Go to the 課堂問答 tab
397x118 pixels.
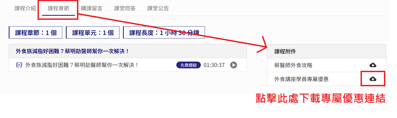coord(125,8)
